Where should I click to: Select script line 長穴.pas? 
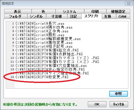click(x=40, y=23)
